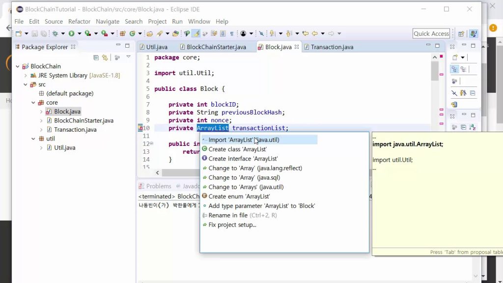This screenshot has width=503, height=283.
Task: Open the Run dropdown arrow
Action: (79, 33)
